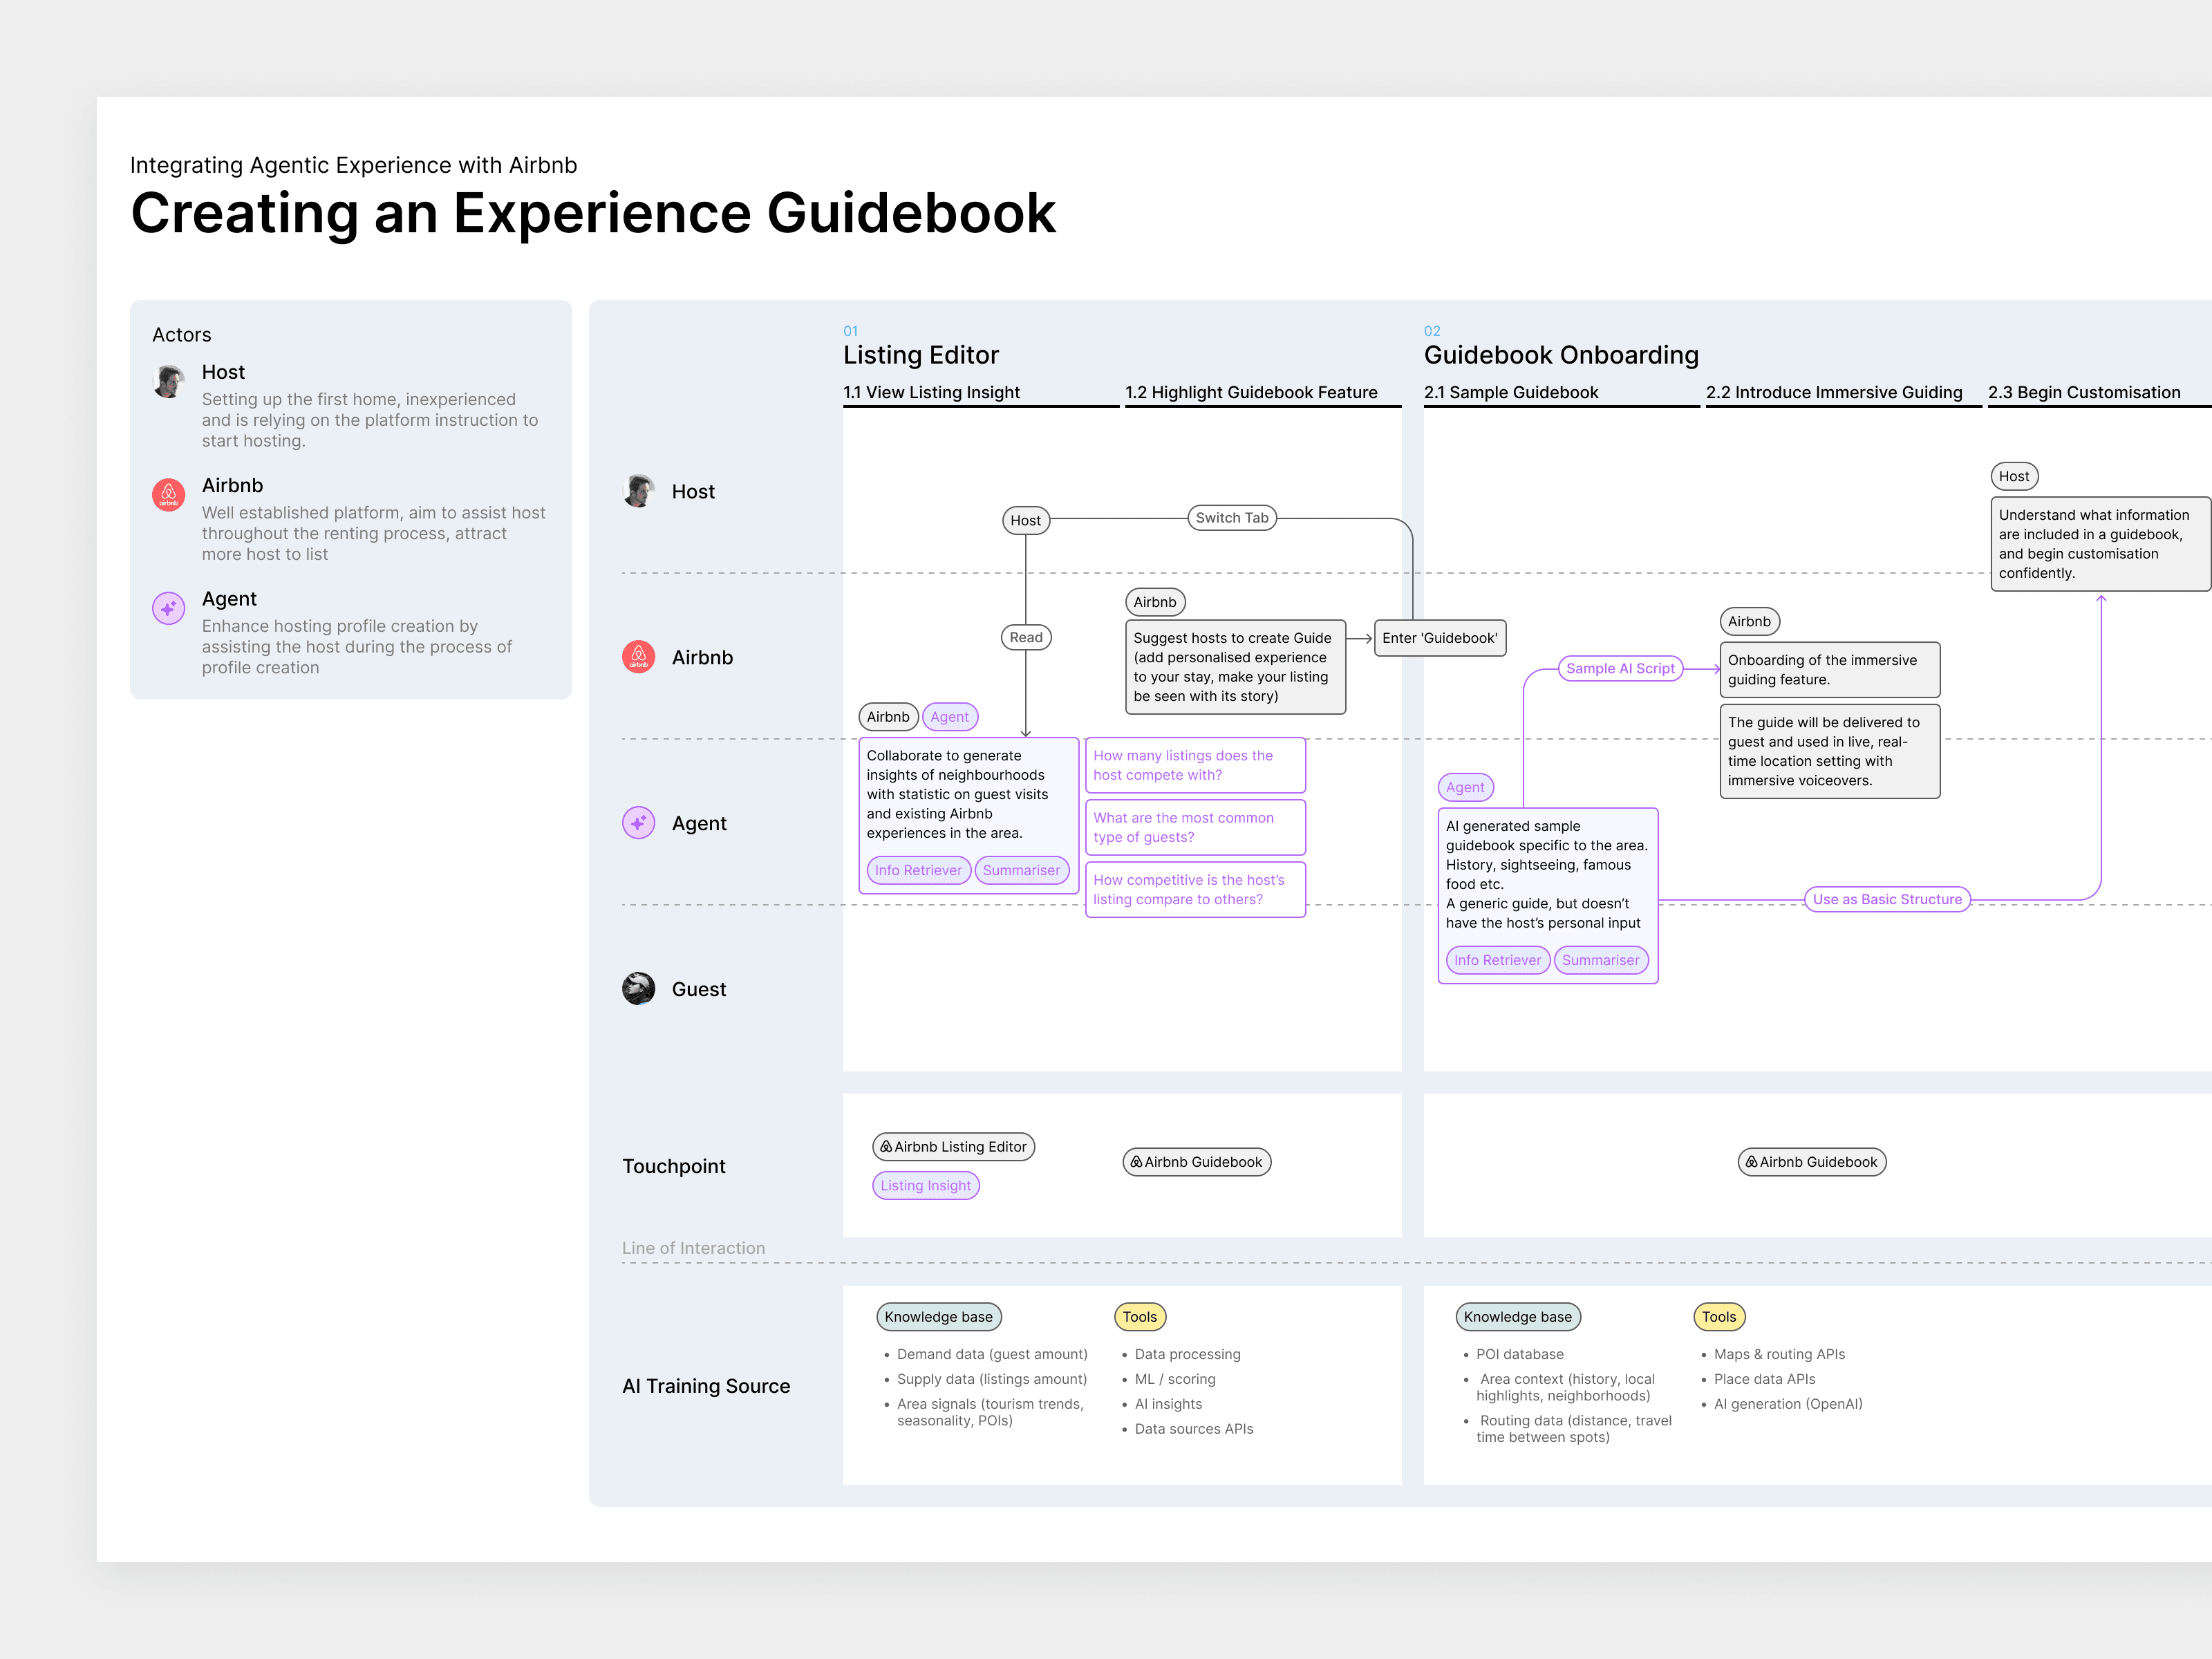2212x1659 pixels.
Task: Select the Collaborate to generate insights card
Action: click(968, 815)
